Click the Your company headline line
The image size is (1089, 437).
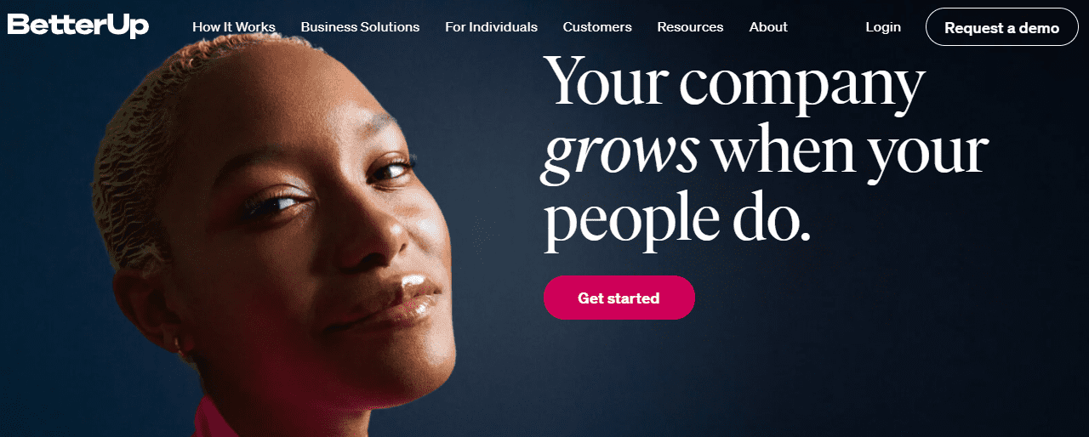pyautogui.click(x=733, y=82)
